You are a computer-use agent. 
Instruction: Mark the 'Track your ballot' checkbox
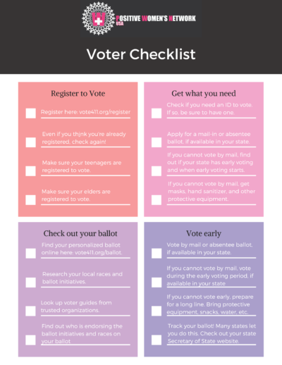click(x=157, y=340)
